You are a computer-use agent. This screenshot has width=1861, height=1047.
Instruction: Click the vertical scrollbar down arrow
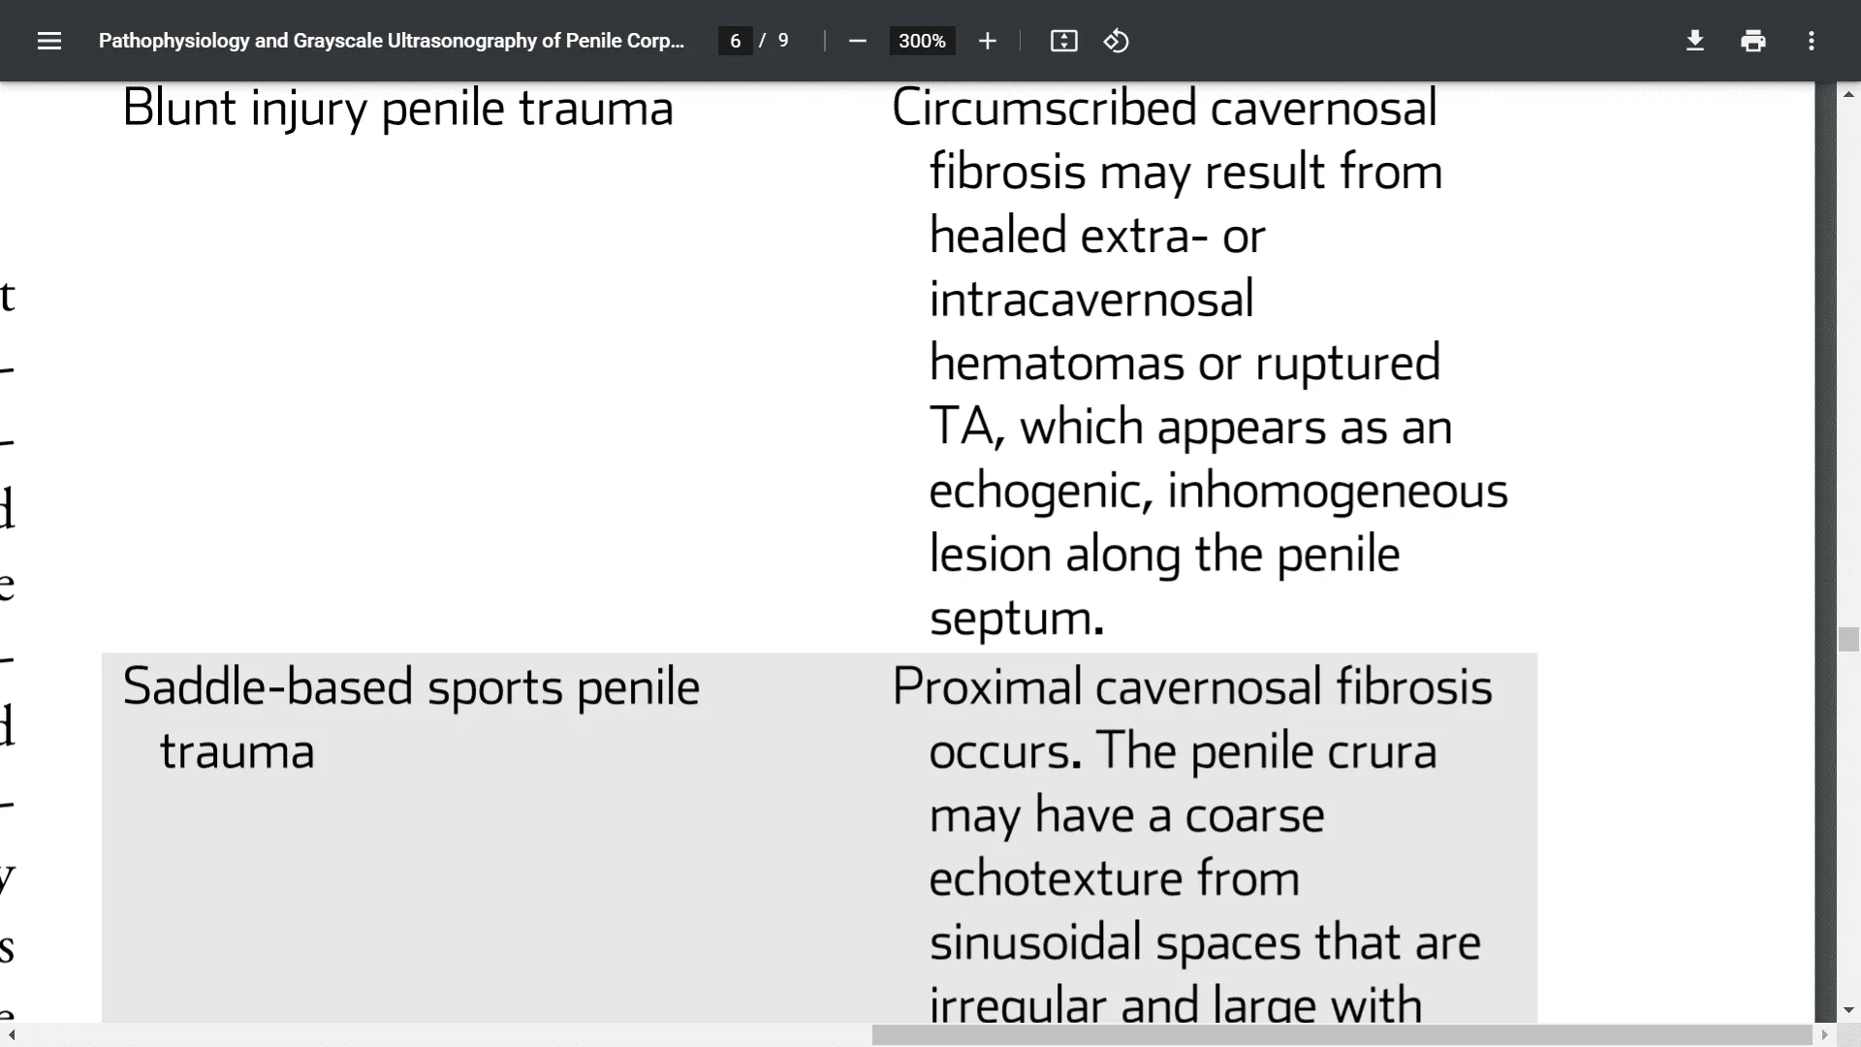pos(1848,1010)
